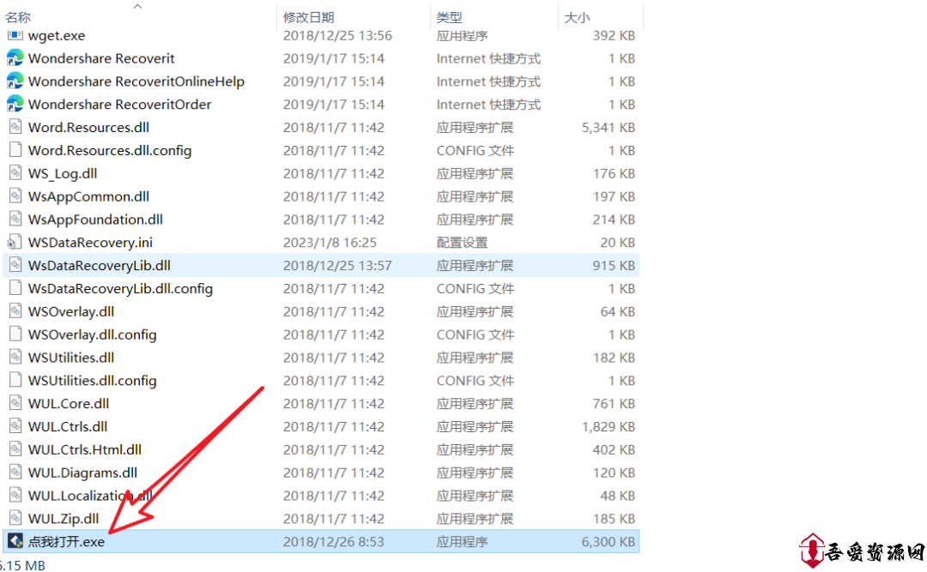
Task: Click the WsDataRecoveryLib.dll.config file icon
Action: (15, 288)
